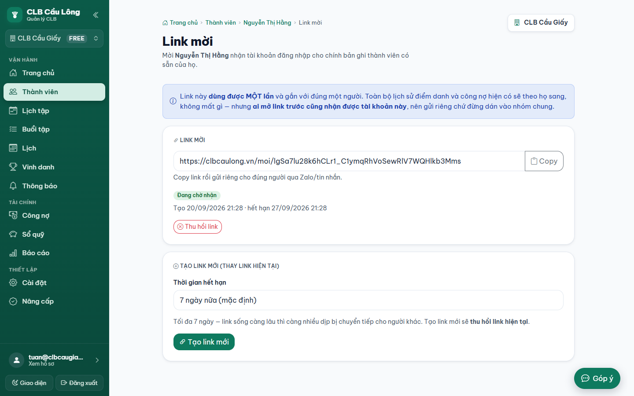Viewport: 634px width, 396px height.
Task: Click the link icon beside LINK MỜI
Action: (176, 140)
